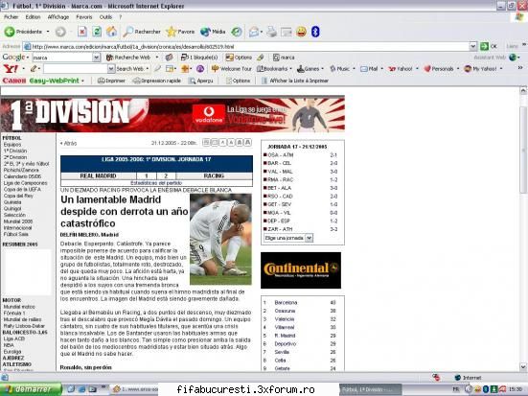Switch to Fútbol 1ª División taskbar window

click(370, 389)
